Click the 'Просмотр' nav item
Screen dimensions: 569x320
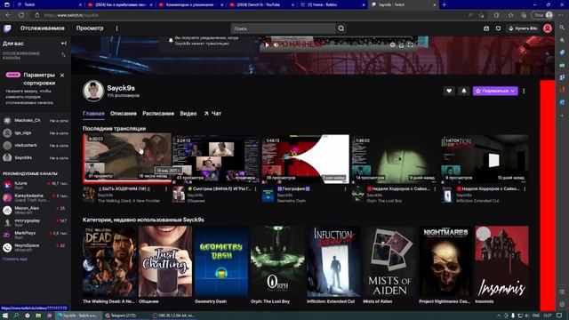[90, 28]
